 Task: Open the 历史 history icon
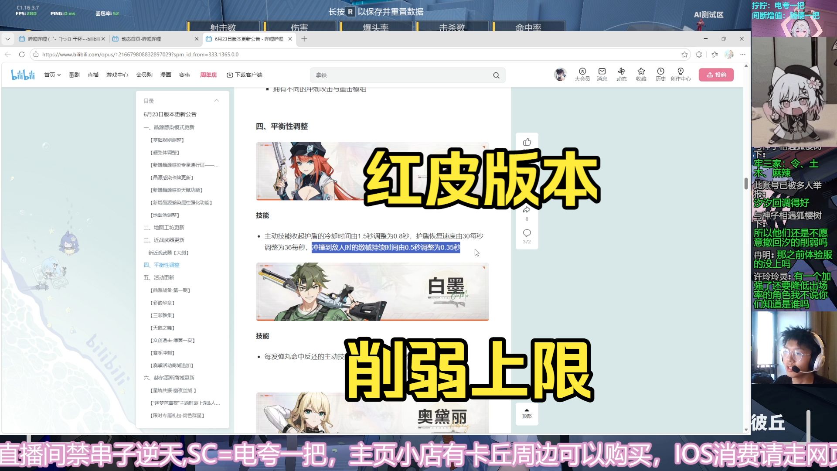[x=661, y=75]
